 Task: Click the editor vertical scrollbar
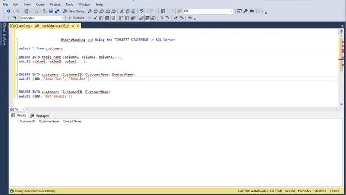(341, 70)
